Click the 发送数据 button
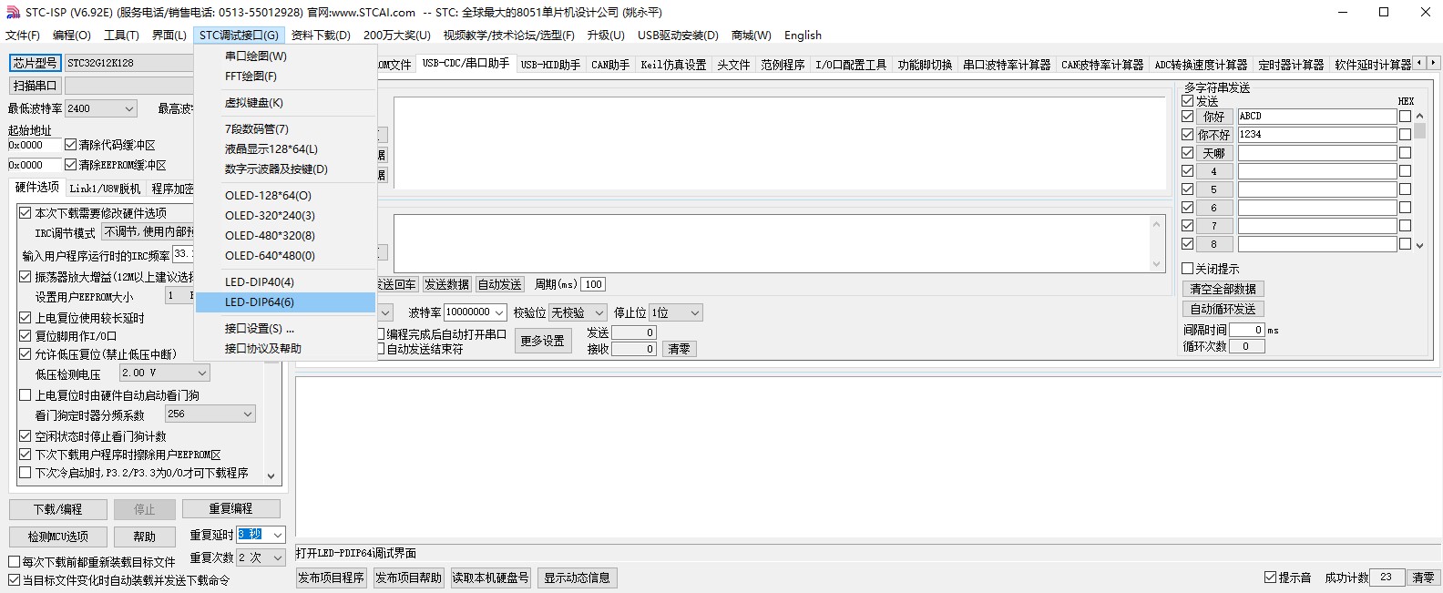Image resolution: width=1443 pixels, height=593 pixels. click(446, 284)
